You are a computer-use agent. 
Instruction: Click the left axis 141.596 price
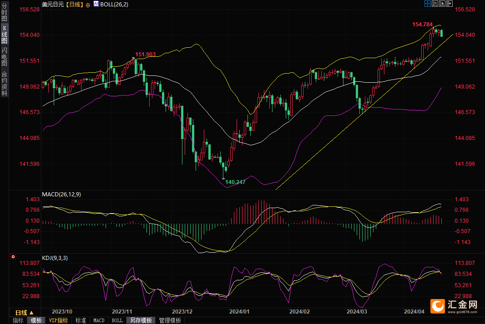(x=30, y=164)
